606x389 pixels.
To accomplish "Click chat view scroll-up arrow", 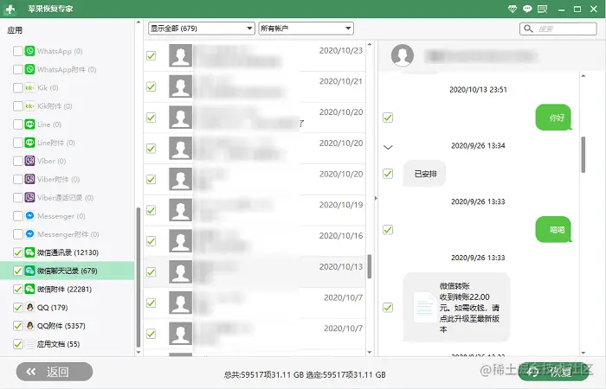I will click(x=583, y=76).
